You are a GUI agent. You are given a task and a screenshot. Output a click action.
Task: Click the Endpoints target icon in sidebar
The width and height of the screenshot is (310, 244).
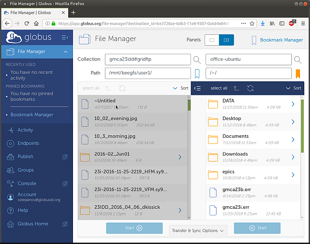[10, 143]
